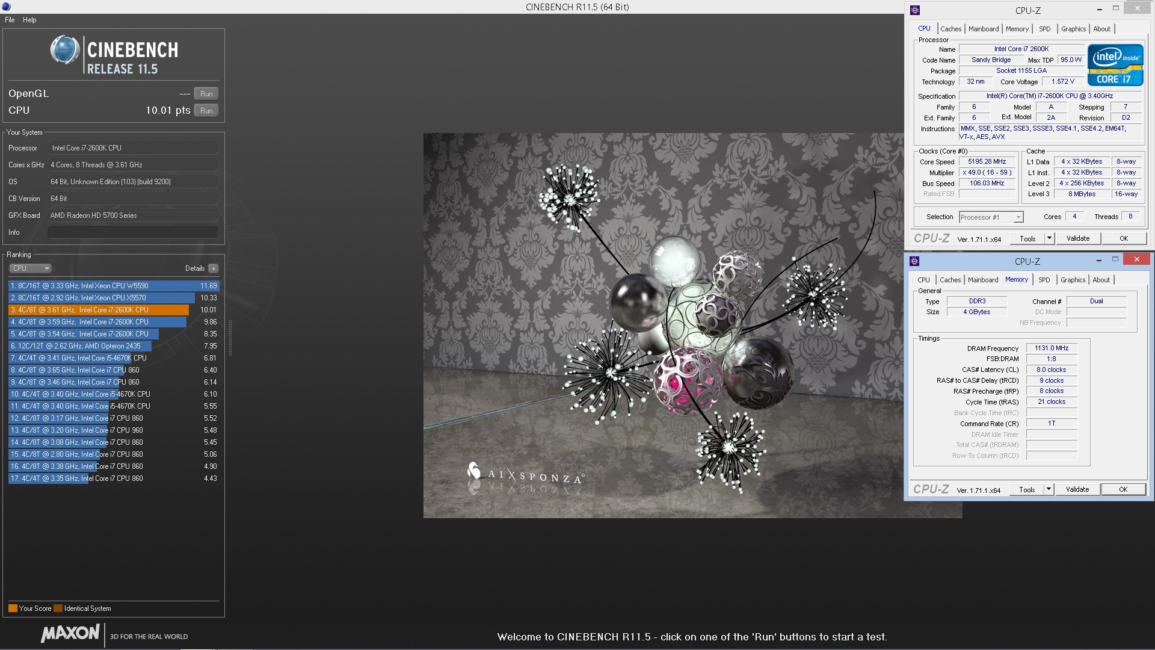The image size is (1155, 650).
Task: Click the Cinebench app icon in title bar
Action: pyautogui.click(x=7, y=7)
